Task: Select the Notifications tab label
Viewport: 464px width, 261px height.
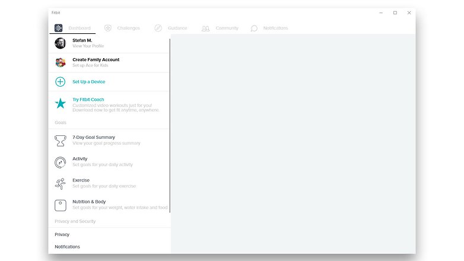Action: (275, 28)
